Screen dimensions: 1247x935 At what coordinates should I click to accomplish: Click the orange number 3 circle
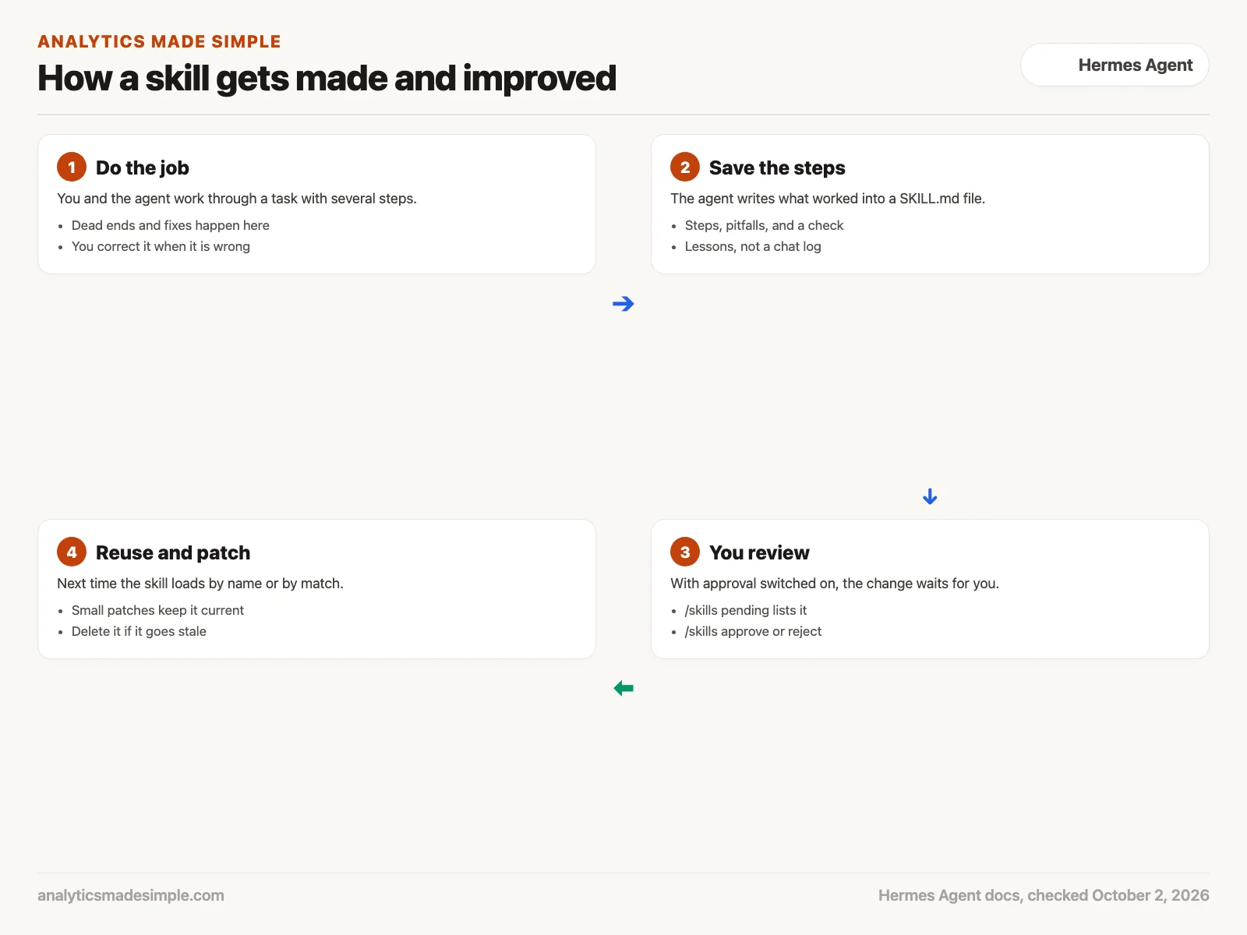[x=685, y=552]
